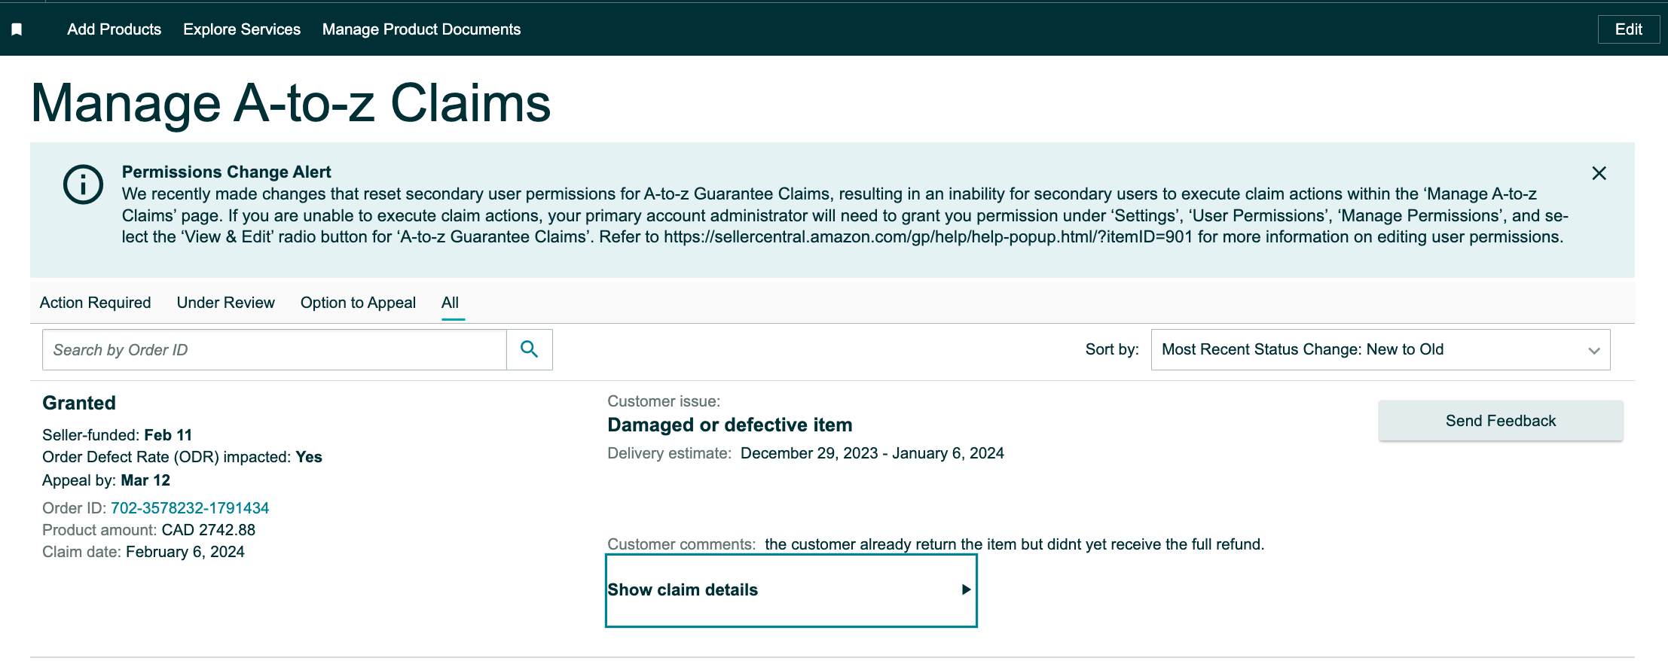
Task: Click Order Defect Rate impacted Yes text
Action: [182, 457]
